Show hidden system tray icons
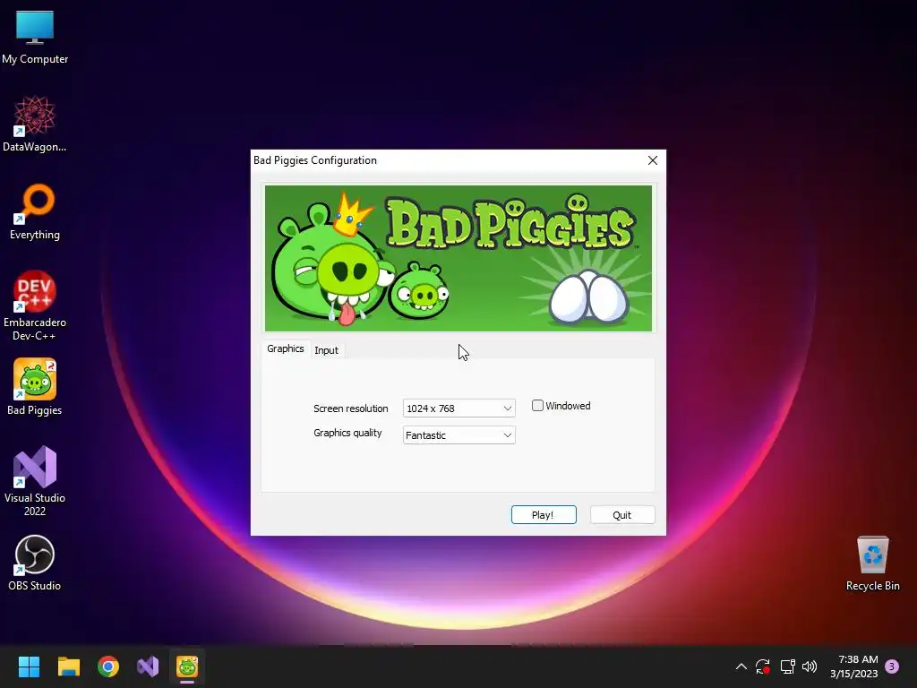The height and width of the screenshot is (688, 917). click(x=741, y=666)
